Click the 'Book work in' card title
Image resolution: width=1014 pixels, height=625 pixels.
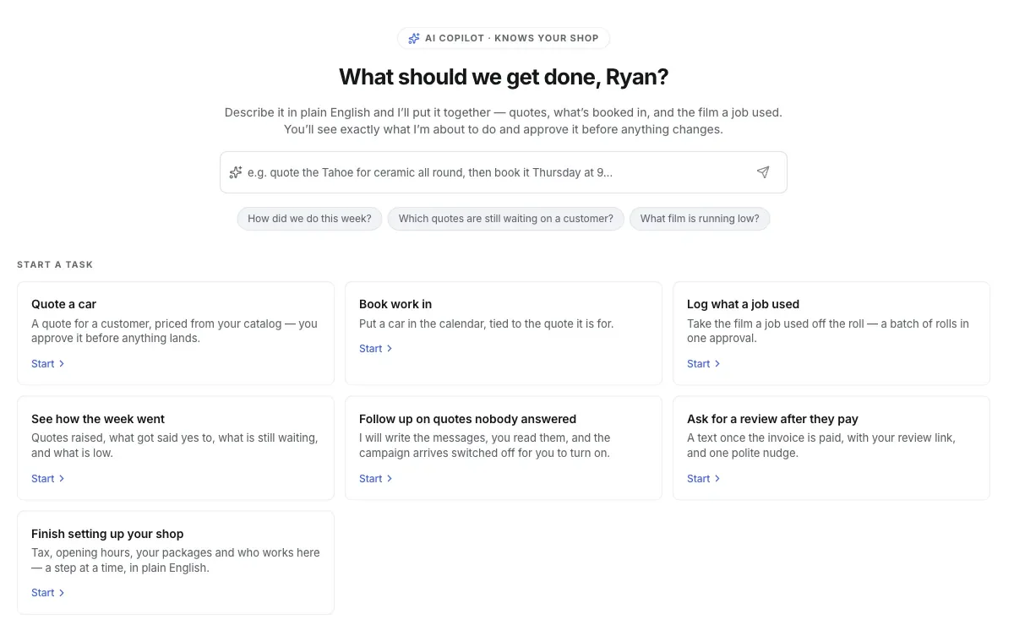(x=395, y=304)
